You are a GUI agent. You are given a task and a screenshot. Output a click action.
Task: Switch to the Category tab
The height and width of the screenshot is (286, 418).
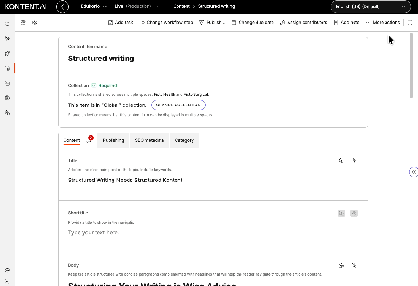coord(184,140)
